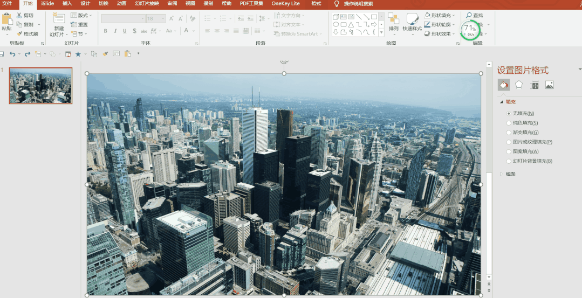
Task: Select the oval shape in shapes gallery
Action: click(335, 24)
